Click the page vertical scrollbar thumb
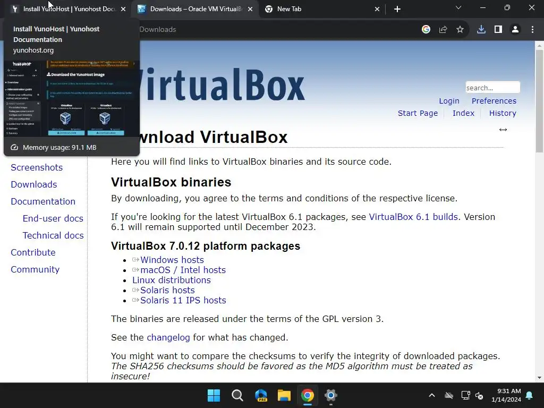 539,101
